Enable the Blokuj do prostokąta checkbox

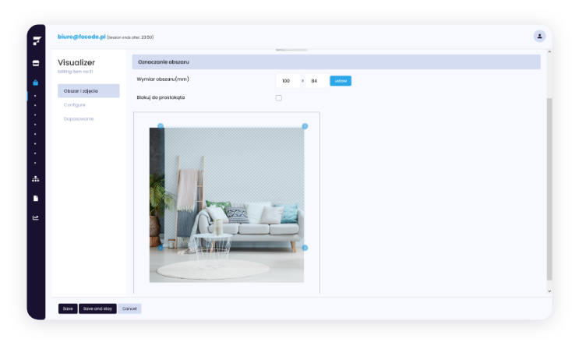click(x=279, y=98)
